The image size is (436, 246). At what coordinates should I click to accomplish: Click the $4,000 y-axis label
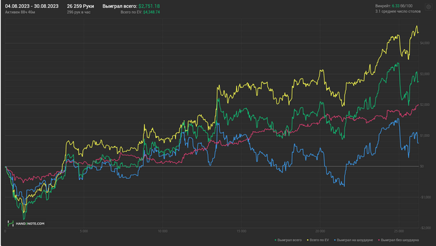[x=425, y=43]
